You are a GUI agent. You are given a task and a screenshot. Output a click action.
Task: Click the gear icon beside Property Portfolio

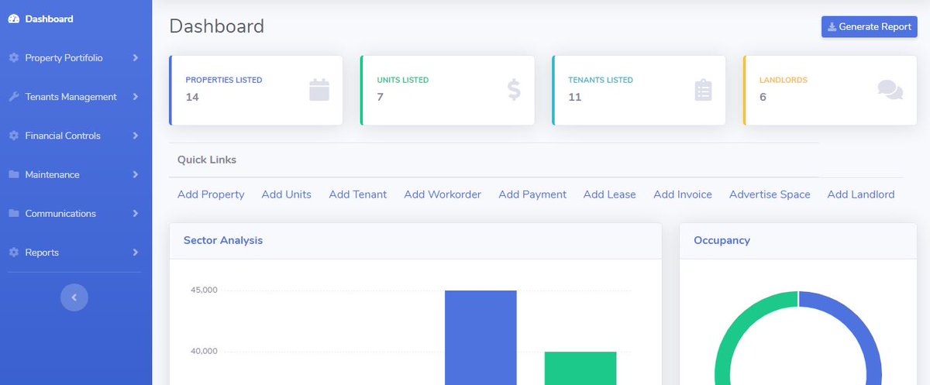13,58
